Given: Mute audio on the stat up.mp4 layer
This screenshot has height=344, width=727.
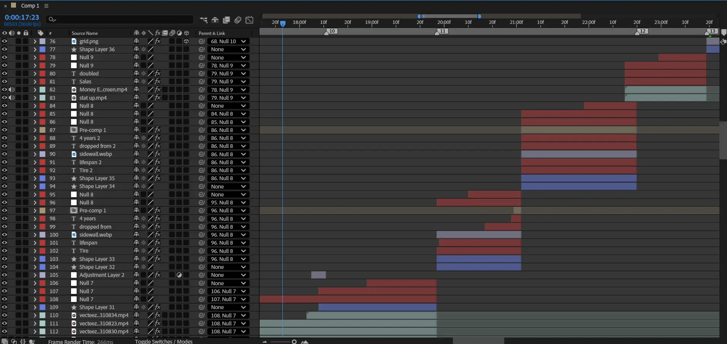Looking at the screenshot, I should [x=12, y=98].
